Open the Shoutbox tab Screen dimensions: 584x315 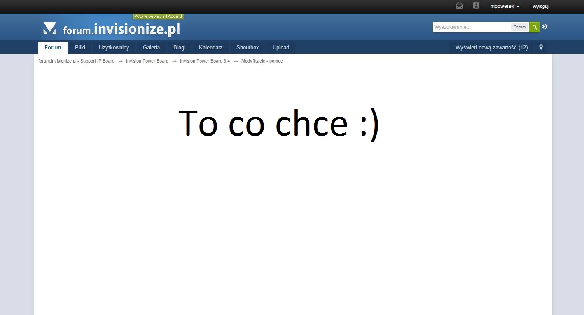(248, 47)
